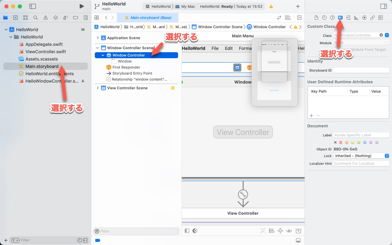Click the editor options lines icon
Viewport: 392px width, 245px height.
click(x=288, y=17)
